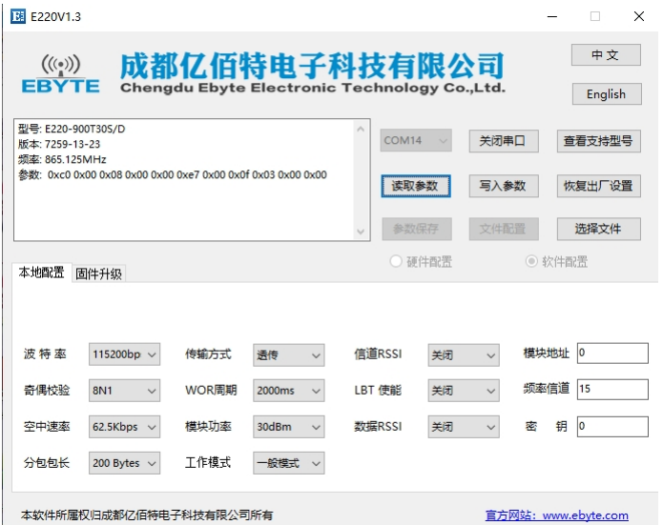Click the 写入参数 button
This screenshot has width=663, height=525.
click(x=503, y=186)
